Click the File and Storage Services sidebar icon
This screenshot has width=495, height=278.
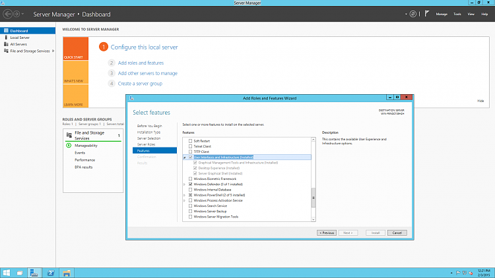[6, 51]
